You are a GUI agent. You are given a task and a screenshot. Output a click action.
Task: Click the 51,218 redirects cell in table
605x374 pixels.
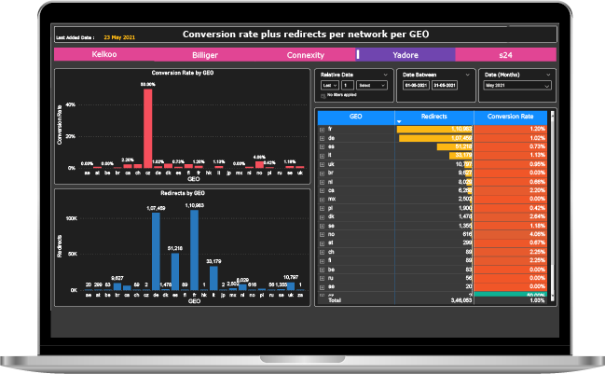434,146
